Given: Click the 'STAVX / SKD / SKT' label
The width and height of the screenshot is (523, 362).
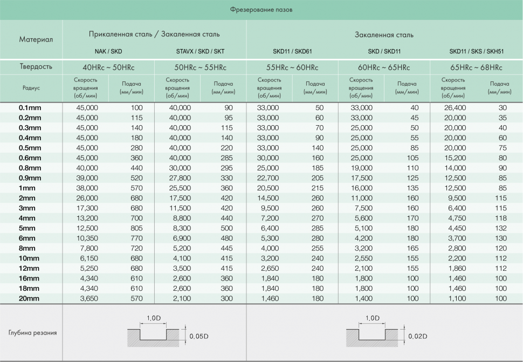Looking at the screenshot, I should click(200, 52).
